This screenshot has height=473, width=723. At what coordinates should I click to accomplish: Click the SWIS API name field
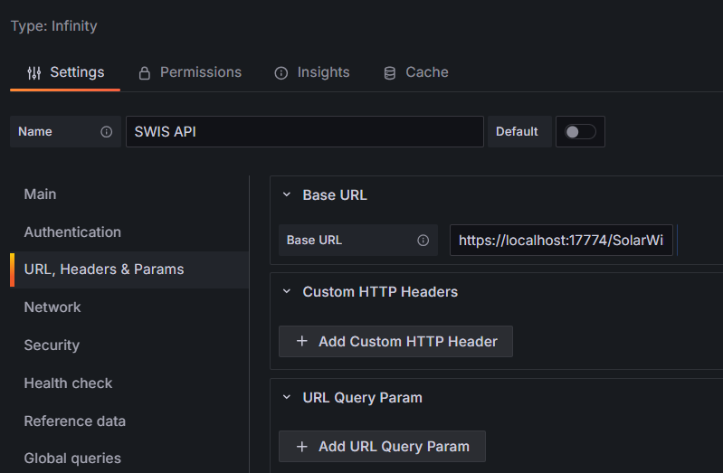point(304,132)
